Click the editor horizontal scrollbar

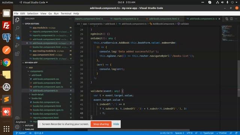pos(138,130)
